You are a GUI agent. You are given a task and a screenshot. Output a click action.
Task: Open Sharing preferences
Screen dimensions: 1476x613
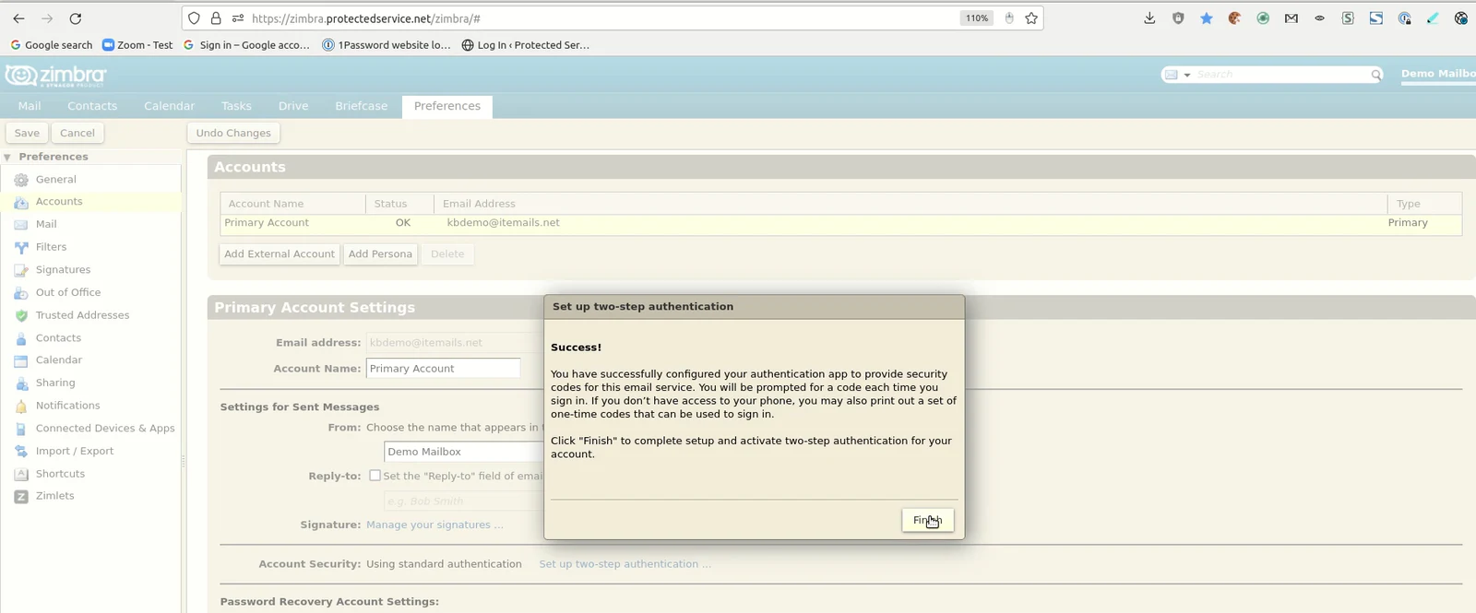(55, 383)
